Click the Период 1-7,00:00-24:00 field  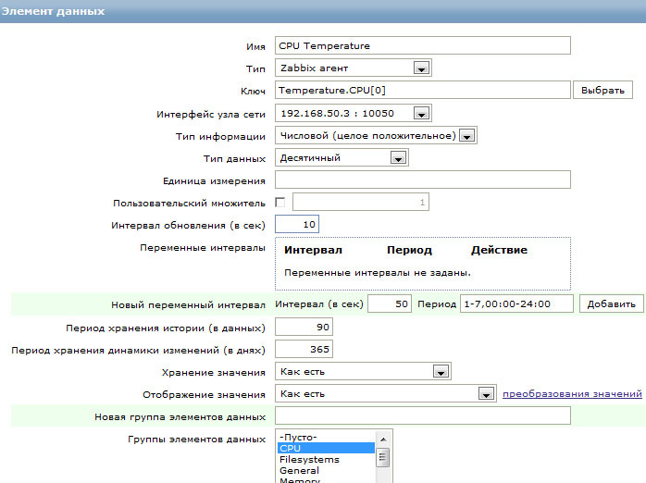click(x=517, y=304)
